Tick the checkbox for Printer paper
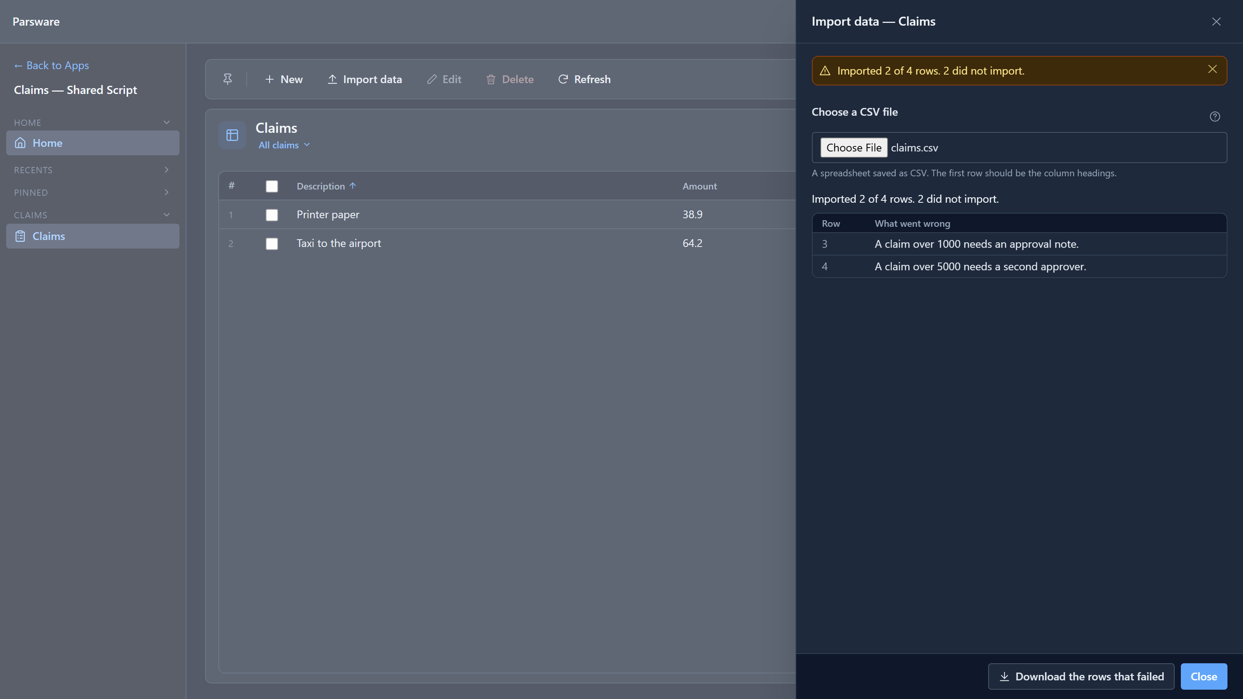 pos(272,215)
